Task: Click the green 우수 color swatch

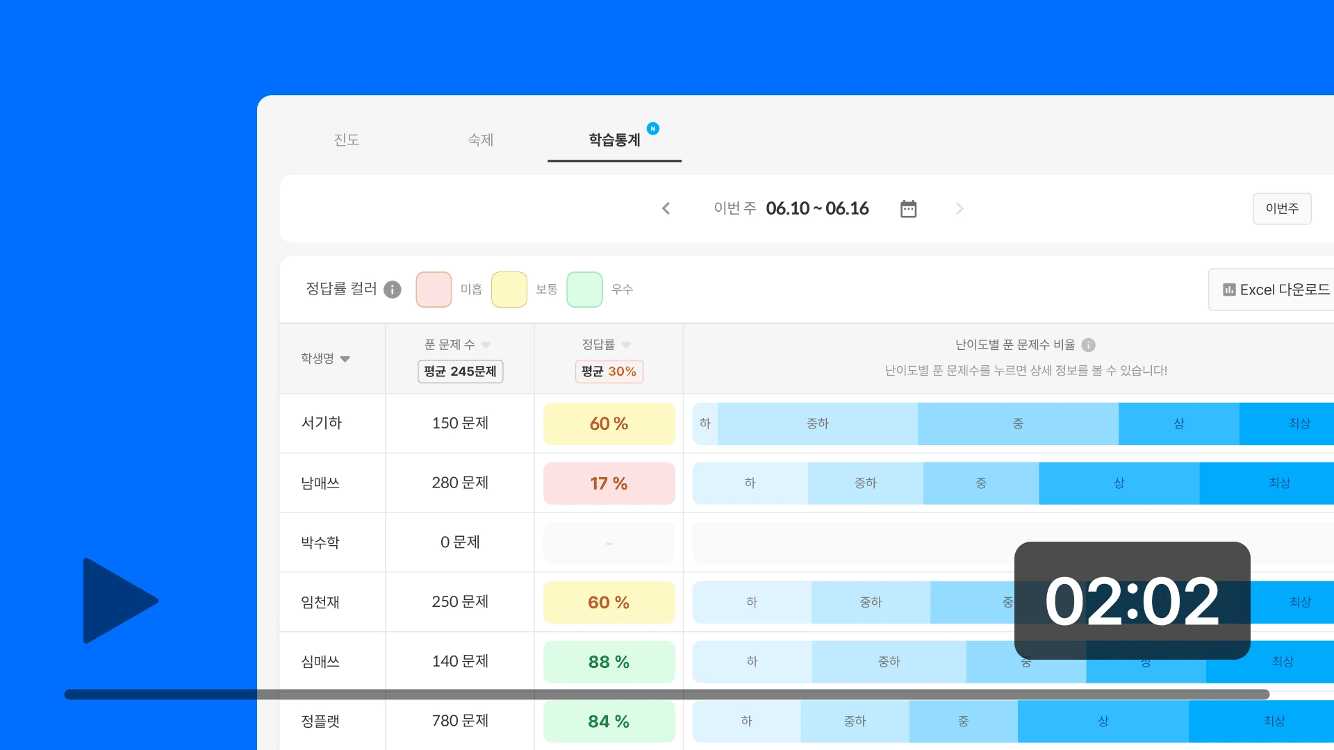Action: click(584, 290)
